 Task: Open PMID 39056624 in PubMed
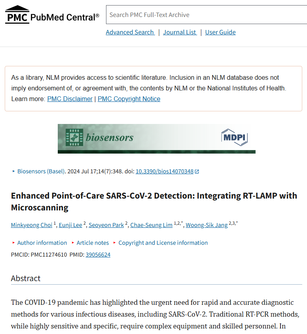98,255
